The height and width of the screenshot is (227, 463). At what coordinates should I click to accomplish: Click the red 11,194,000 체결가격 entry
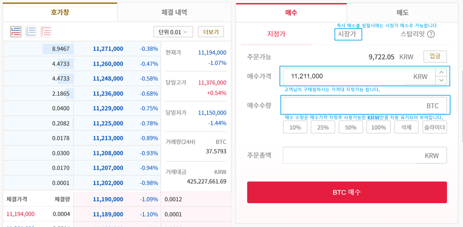[x=20, y=214]
